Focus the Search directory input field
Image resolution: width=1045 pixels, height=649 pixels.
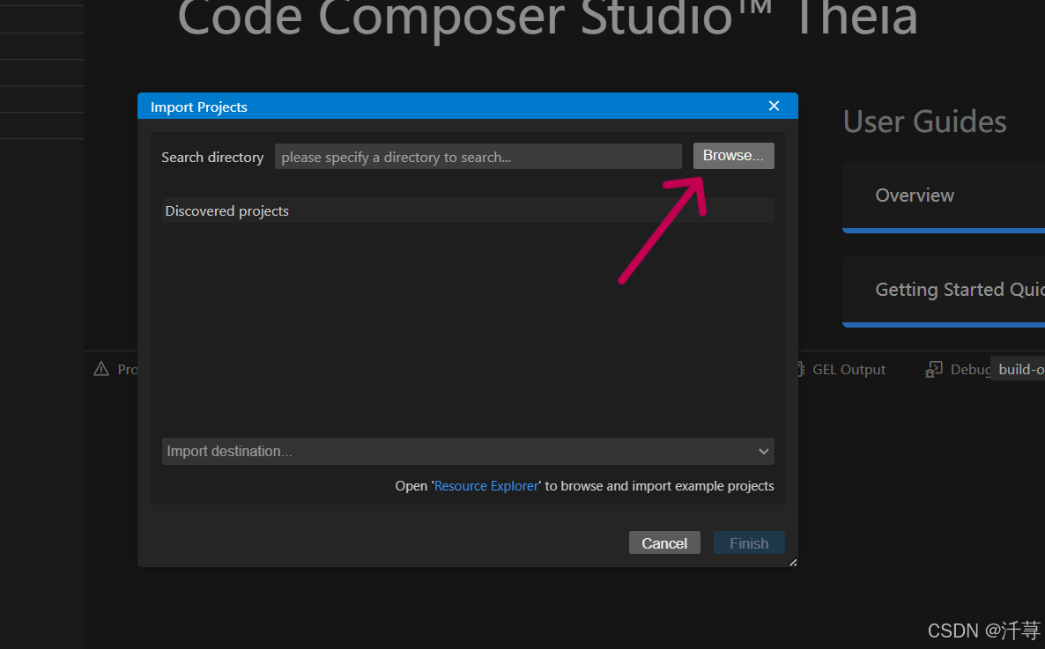478,157
